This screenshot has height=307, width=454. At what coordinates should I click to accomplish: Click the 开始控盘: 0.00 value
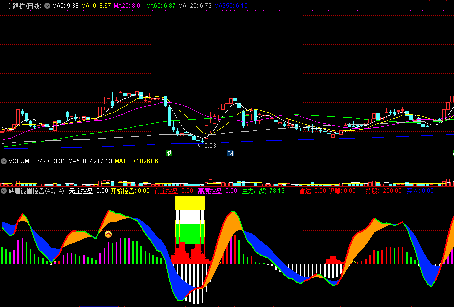click(130, 191)
